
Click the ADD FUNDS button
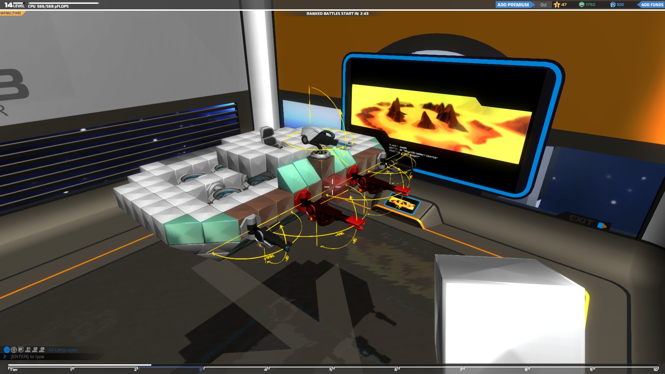pos(651,5)
